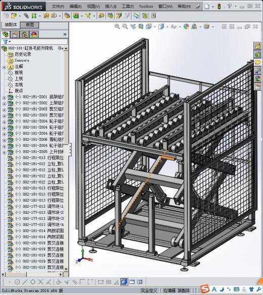The image size is (263, 295).
Task: Open File Explorer folder pane
Action: [257, 62]
